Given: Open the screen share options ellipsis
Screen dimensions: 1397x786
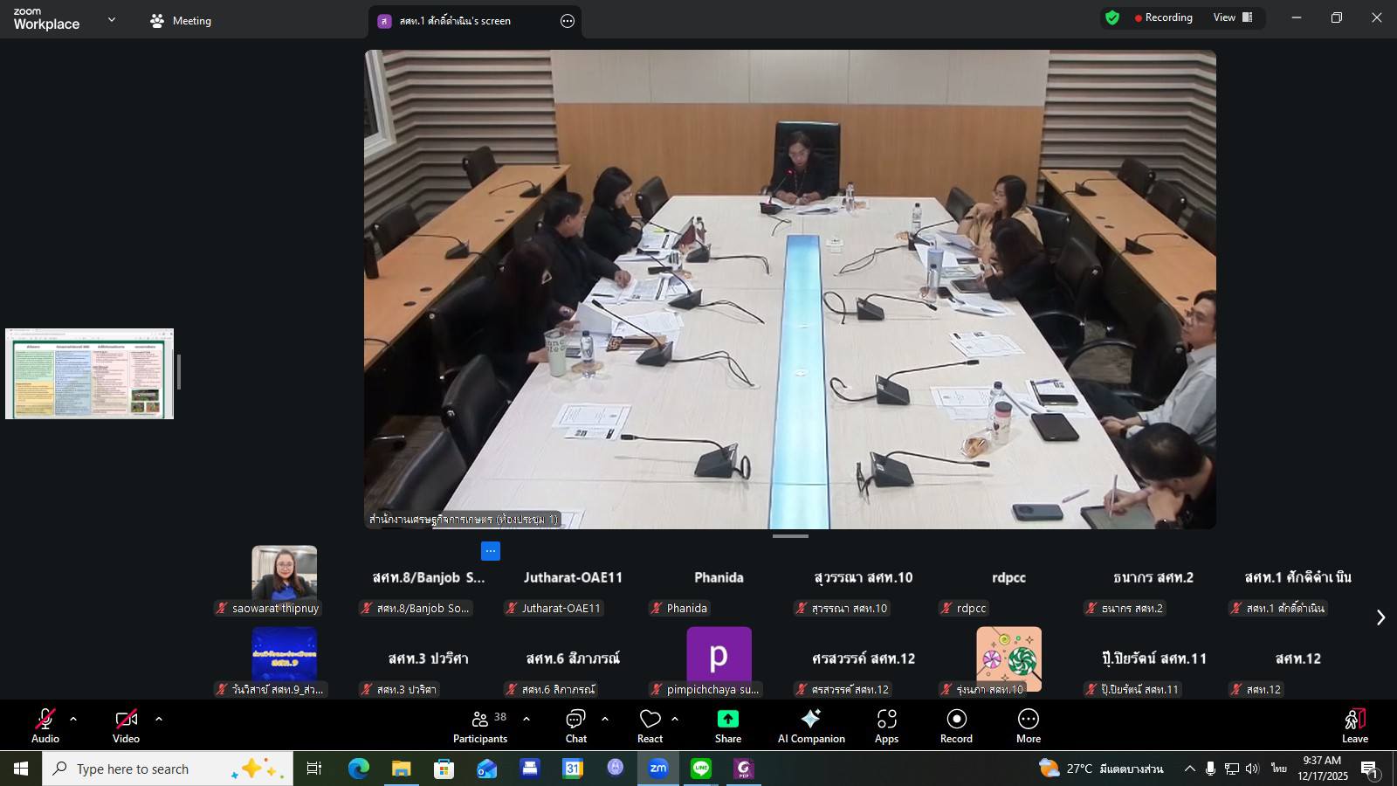Looking at the screenshot, I should tap(568, 21).
